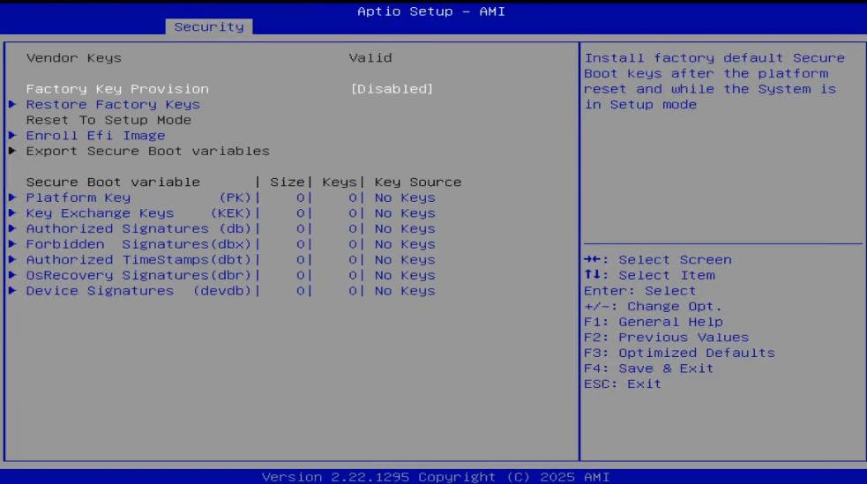Image resolution: width=867 pixels, height=484 pixels.
Task: Click the Version 2.22.1295 copyright footer
Action: click(x=436, y=476)
